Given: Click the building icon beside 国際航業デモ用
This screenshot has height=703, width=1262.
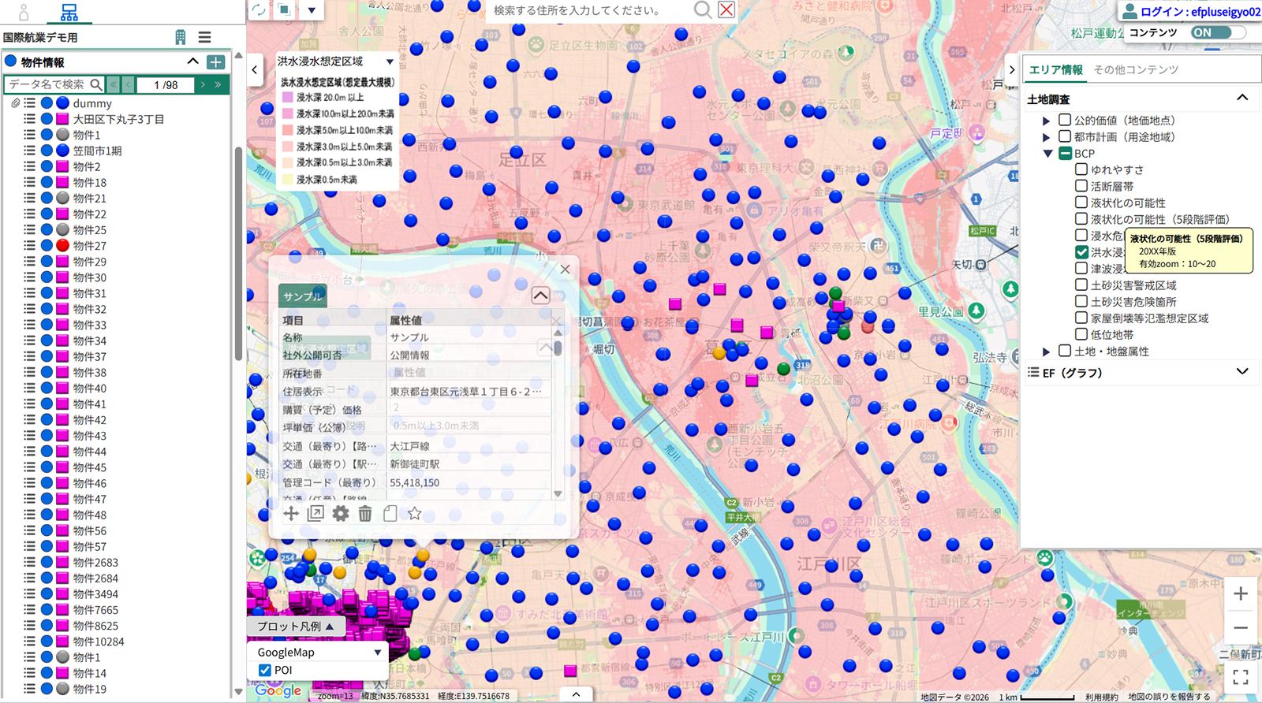Looking at the screenshot, I should (x=181, y=37).
